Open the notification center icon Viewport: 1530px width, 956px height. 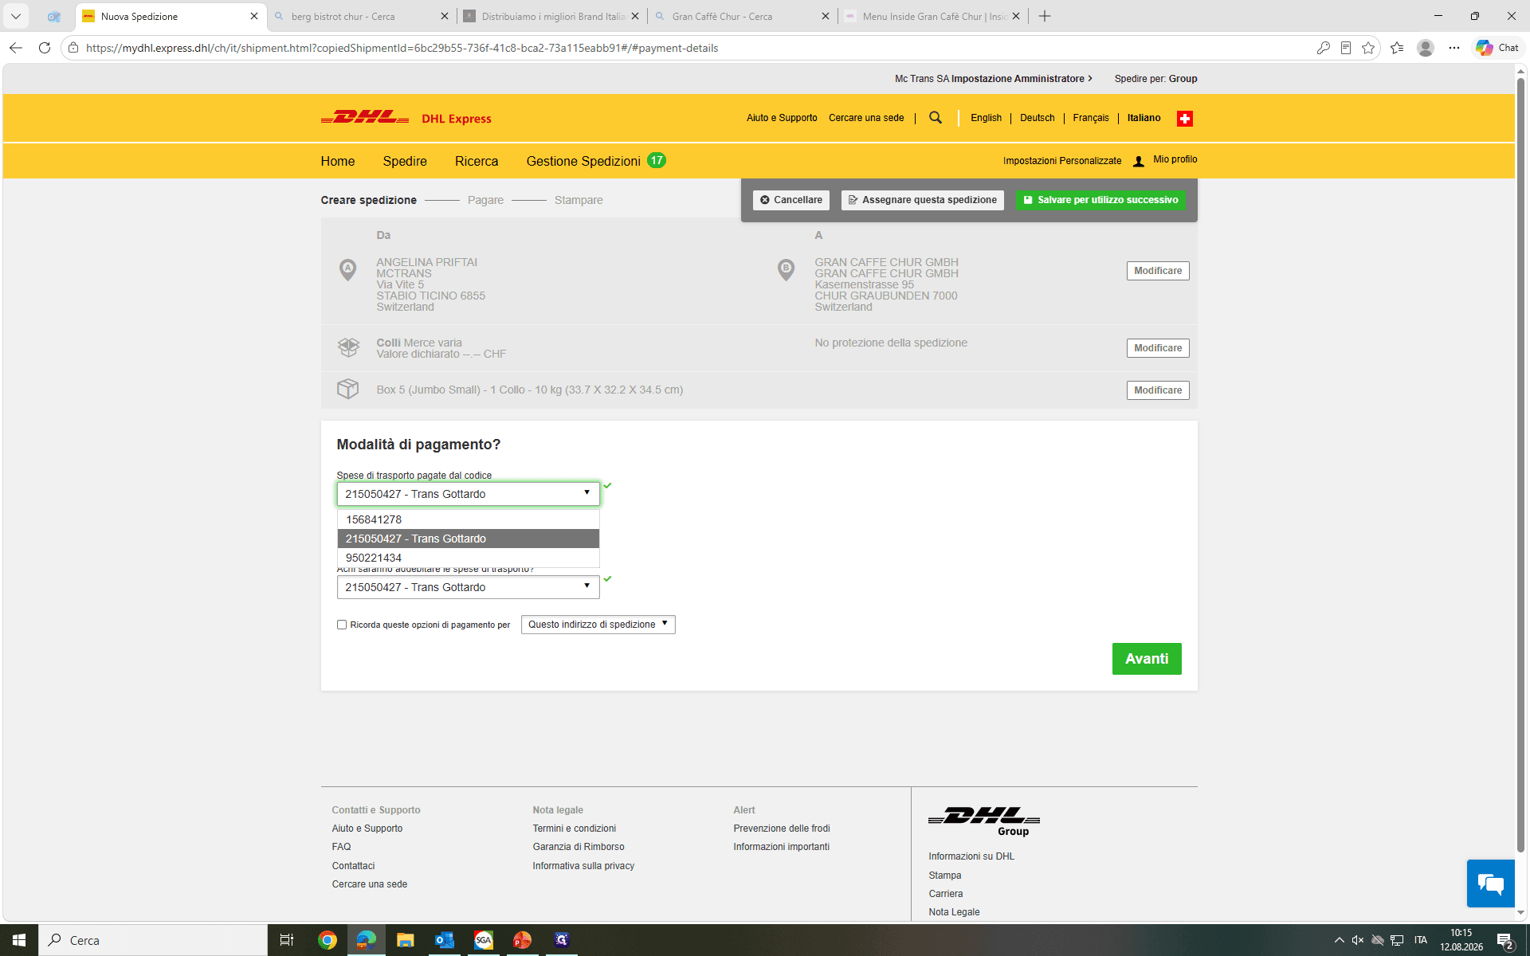1504,940
